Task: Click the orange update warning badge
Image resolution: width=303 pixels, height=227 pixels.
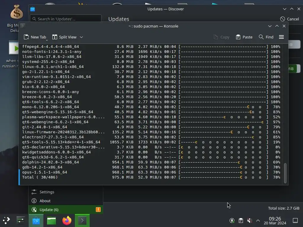Action: click(x=98, y=210)
